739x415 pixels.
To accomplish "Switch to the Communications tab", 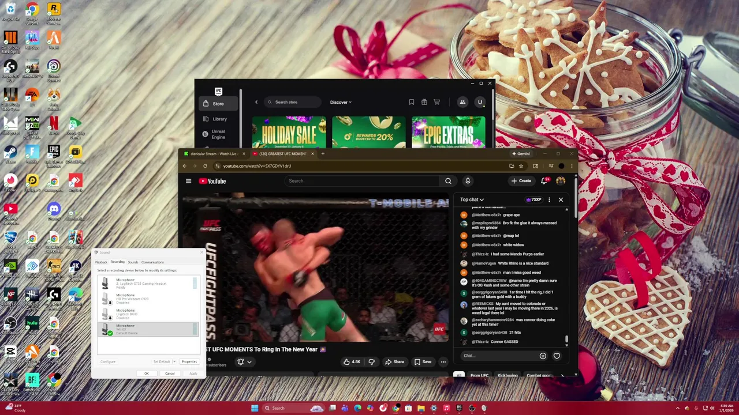I will (152, 262).
